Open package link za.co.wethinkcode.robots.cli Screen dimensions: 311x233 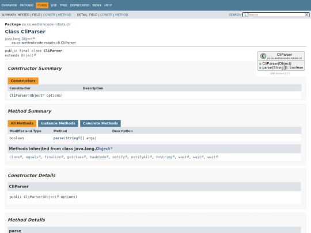tap(46, 24)
